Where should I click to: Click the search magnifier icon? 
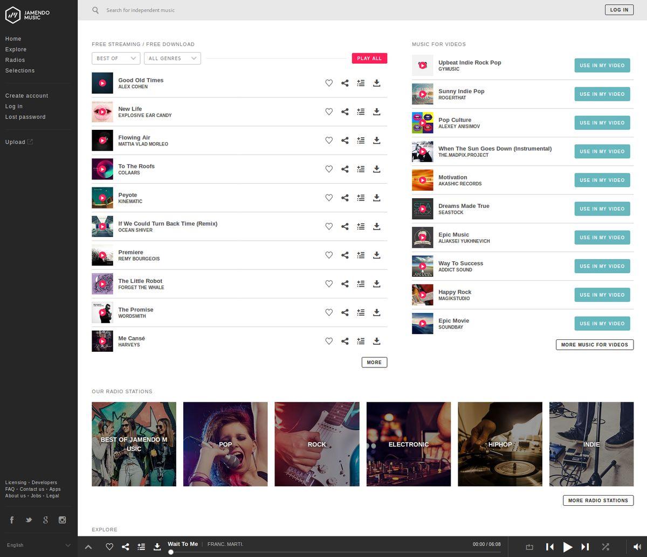pos(95,10)
